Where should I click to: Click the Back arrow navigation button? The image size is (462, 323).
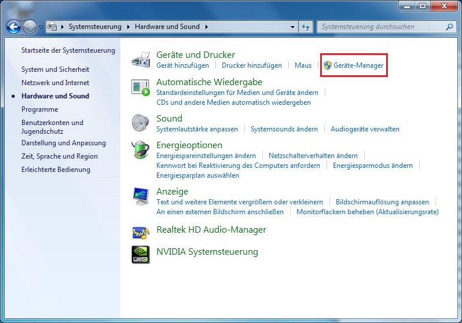(x=13, y=27)
